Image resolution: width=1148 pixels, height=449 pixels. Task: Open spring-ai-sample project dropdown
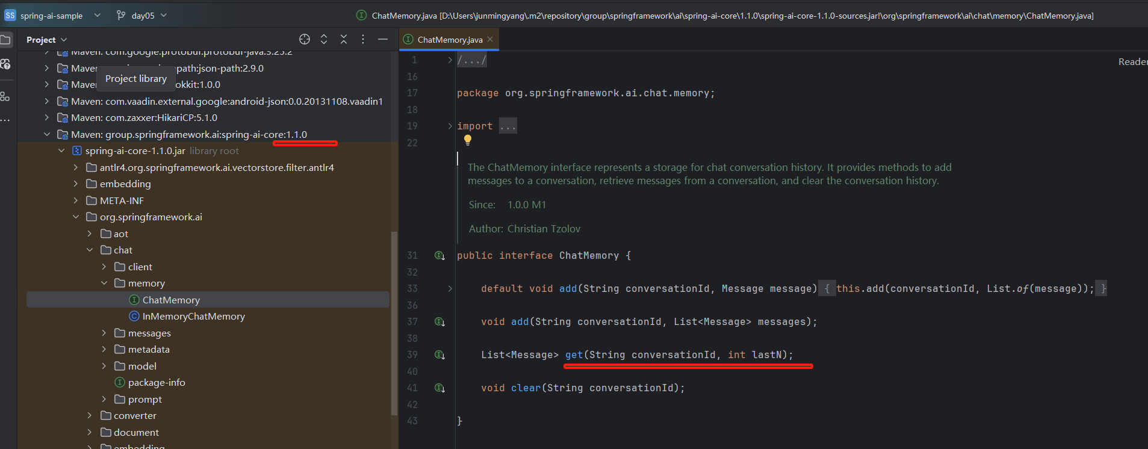(x=52, y=16)
